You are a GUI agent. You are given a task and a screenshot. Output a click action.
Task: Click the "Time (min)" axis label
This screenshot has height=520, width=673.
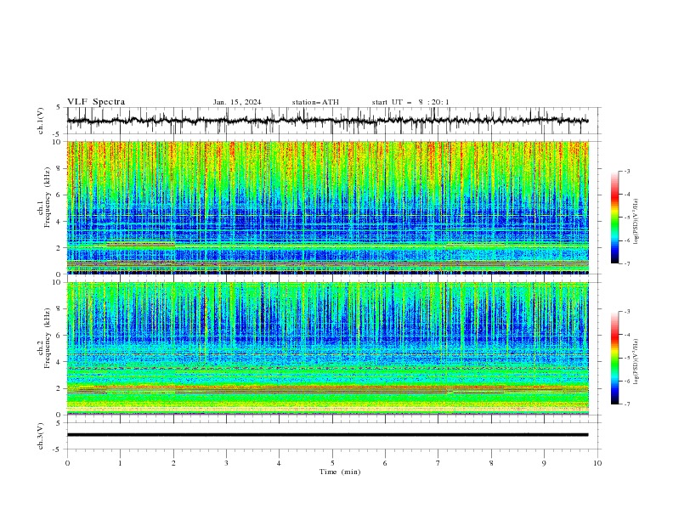pos(340,472)
